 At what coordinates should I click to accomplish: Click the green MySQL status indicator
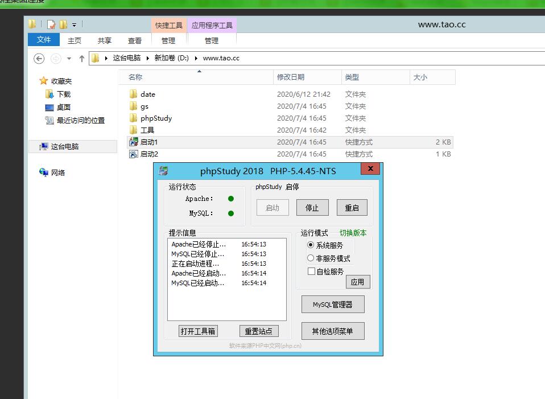click(231, 213)
